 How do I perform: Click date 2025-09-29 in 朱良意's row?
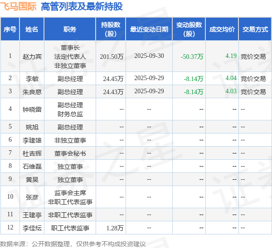point(149,91)
